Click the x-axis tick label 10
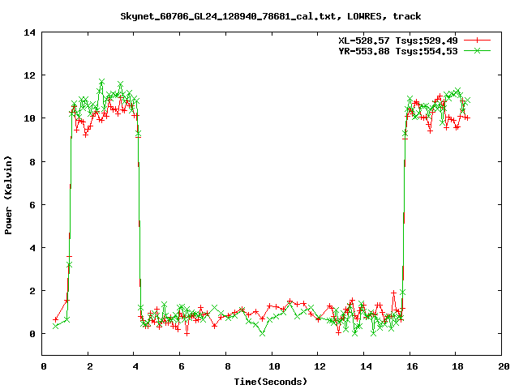Image resolution: width=519 pixels, height=389 pixels. tap(274, 366)
